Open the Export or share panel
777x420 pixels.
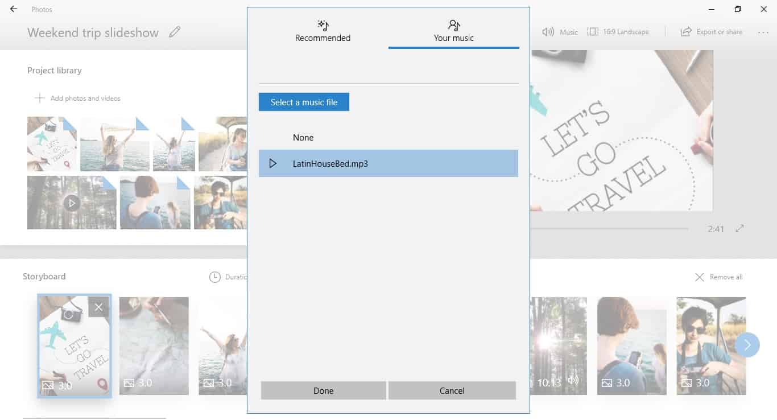(x=710, y=31)
